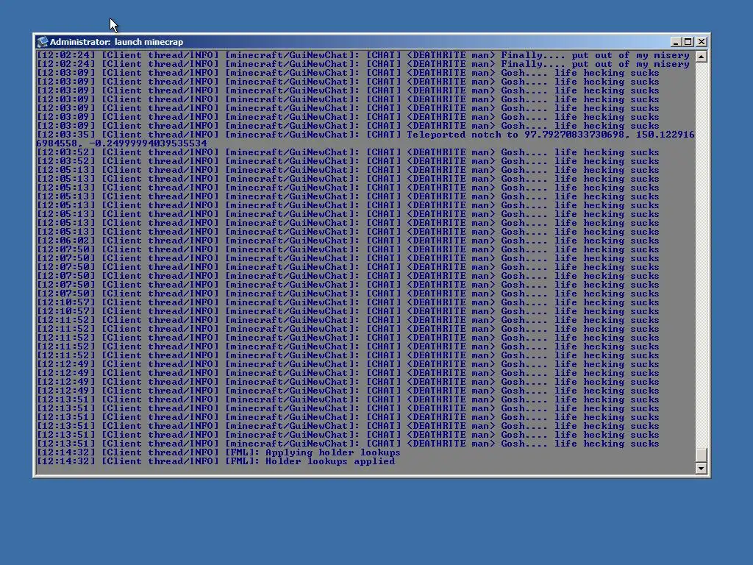Screen dimensions: 753x565
Task: Click the 'Administrator: launch minecrap' title text
Action: pyautogui.click(x=116, y=42)
